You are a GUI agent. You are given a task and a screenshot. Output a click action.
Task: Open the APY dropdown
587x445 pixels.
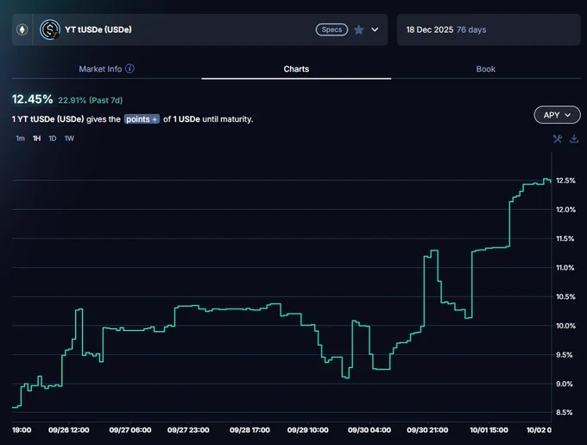tap(557, 115)
